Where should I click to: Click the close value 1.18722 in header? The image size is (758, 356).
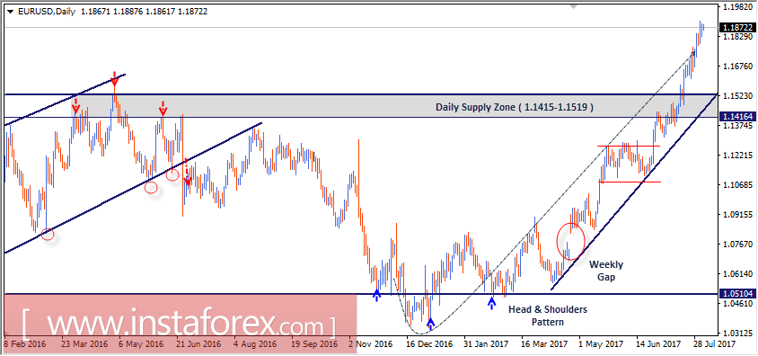pos(192,12)
